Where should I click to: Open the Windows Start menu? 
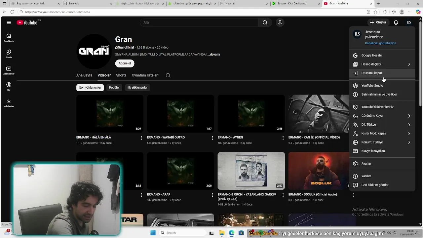(153, 233)
